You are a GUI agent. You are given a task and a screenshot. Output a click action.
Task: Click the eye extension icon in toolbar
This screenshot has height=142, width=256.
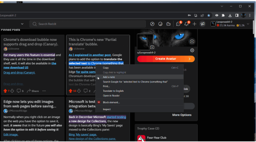[217, 15]
